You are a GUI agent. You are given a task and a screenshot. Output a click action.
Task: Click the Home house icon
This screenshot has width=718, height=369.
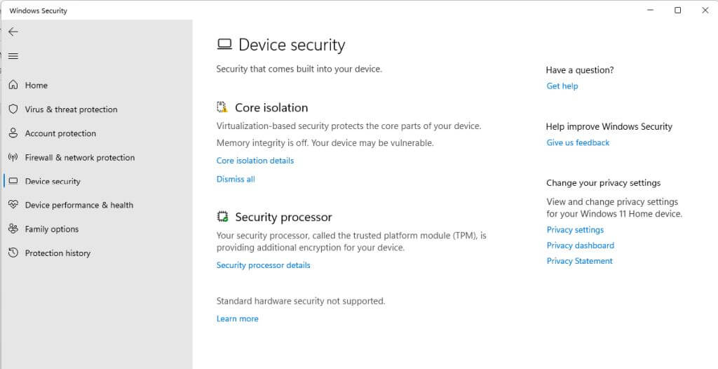[13, 85]
